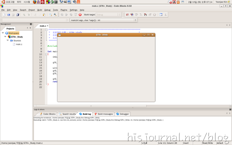The height and width of the screenshot is (145, 232).
Task: Open the Edit menu
Action: pyautogui.click(x=9, y=10)
